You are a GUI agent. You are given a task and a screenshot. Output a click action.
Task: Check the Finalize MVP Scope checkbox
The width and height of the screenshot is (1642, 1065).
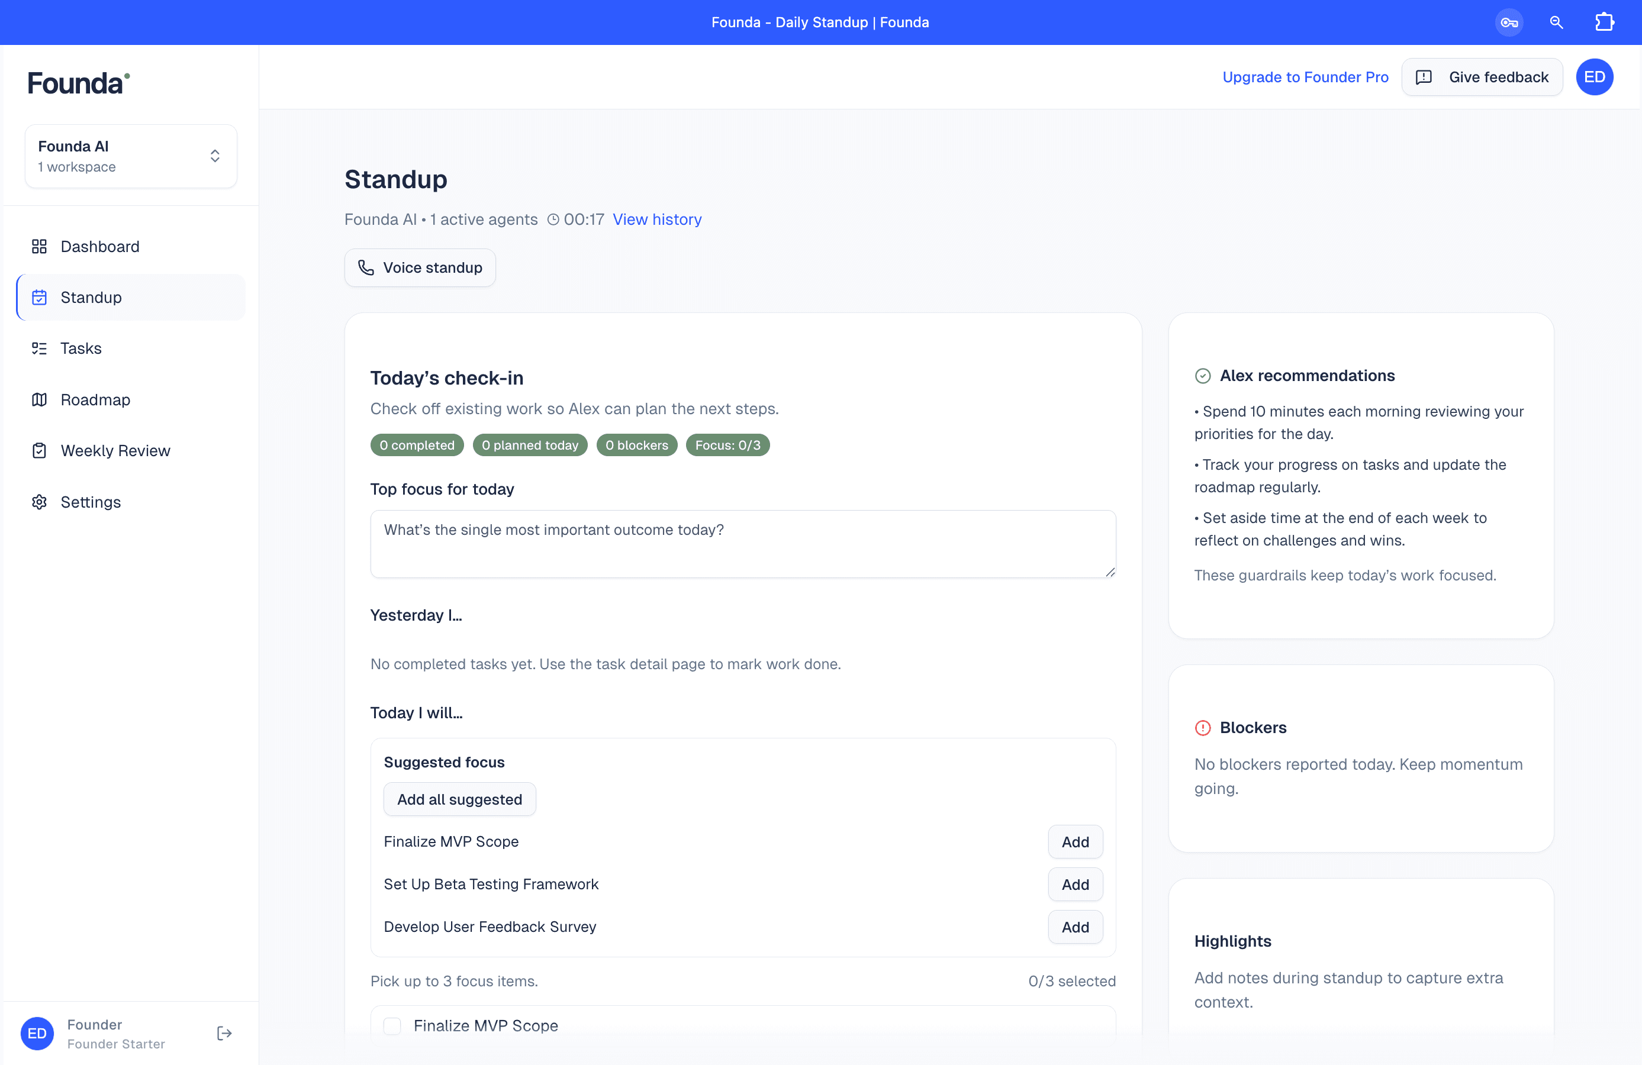pyautogui.click(x=392, y=1026)
